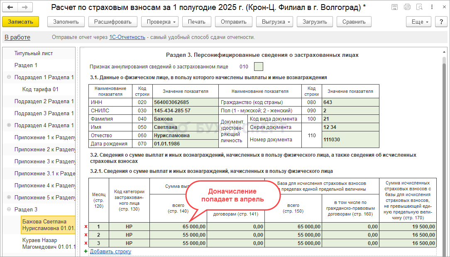
Task: Select Приложение 2 к Разделу item
Action: pos(45,150)
